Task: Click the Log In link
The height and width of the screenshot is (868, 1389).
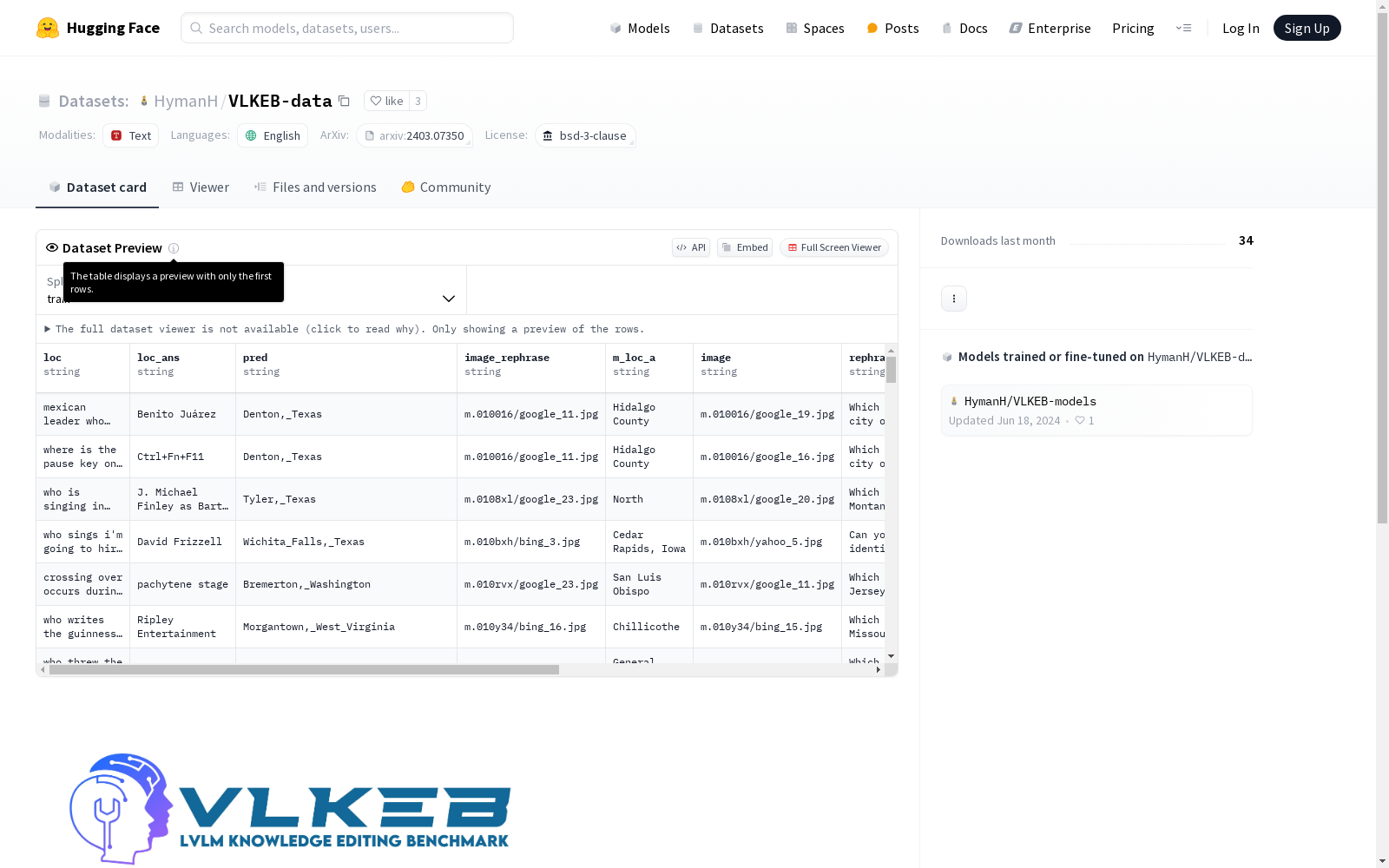Action: point(1241,28)
